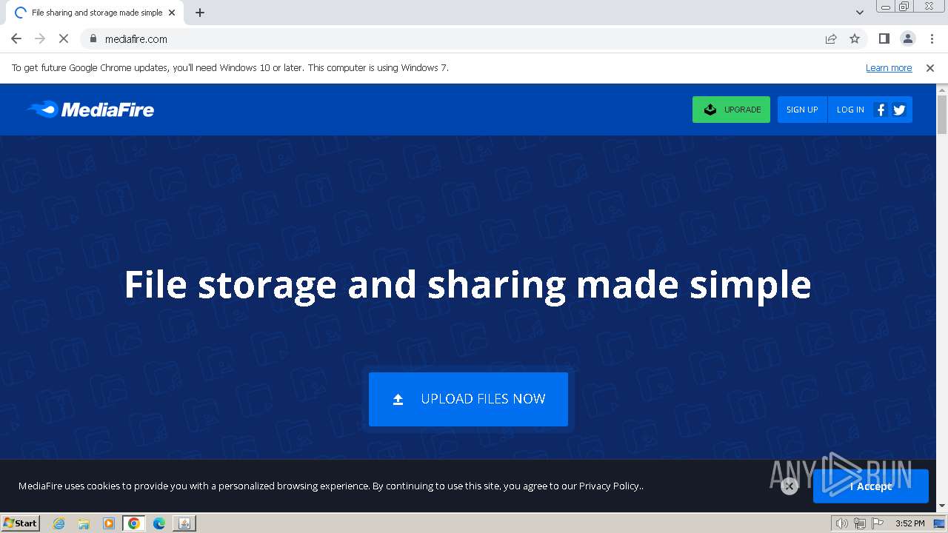Launch Internet Explorer from taskbar

pyautogui.click(x=59, y=523)
